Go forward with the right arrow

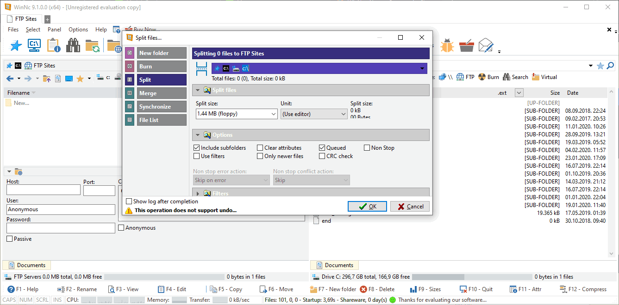(28, 79)
